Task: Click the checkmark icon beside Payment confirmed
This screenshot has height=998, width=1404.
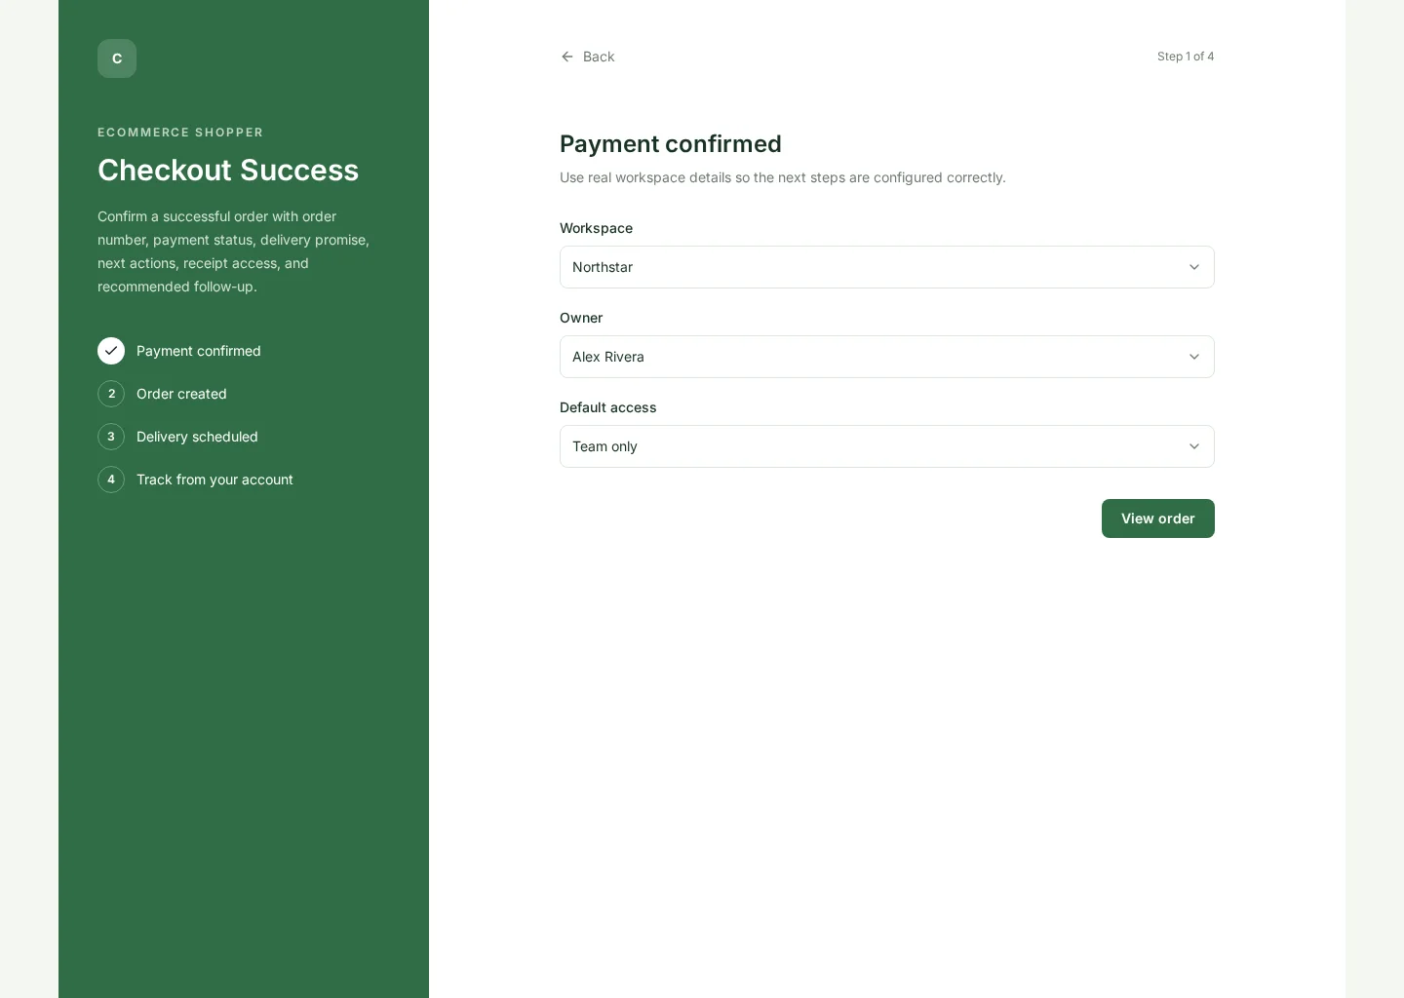Action: click(x=111, y=351)
